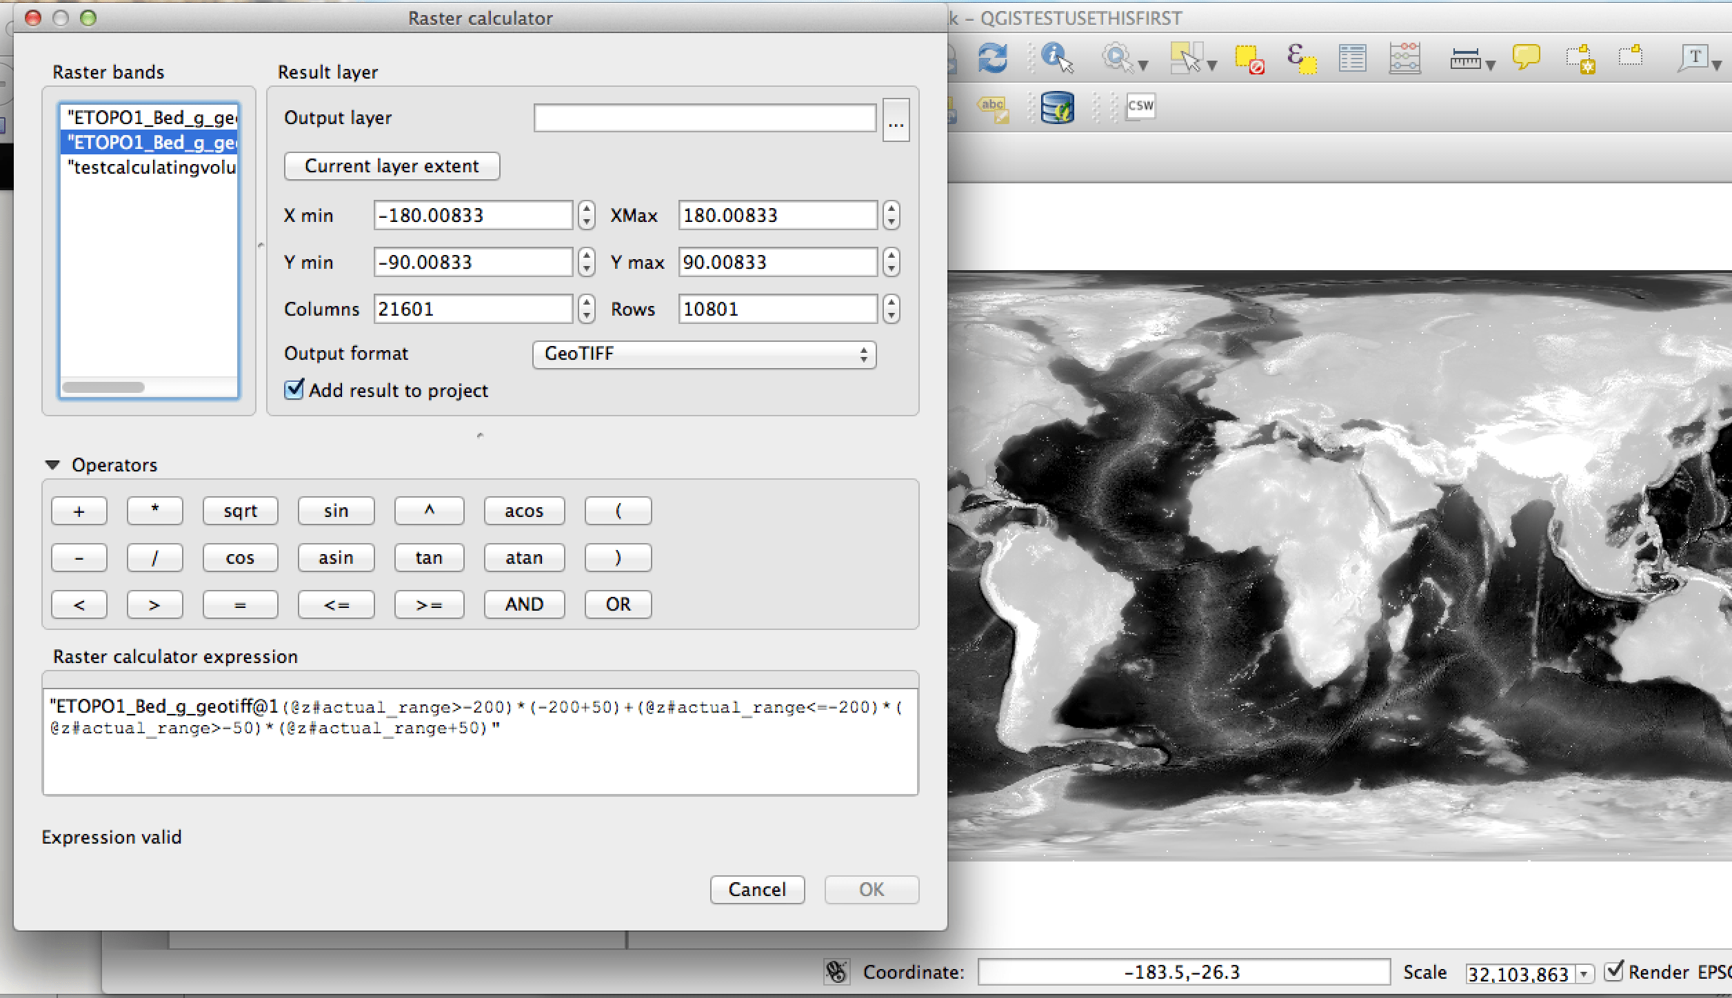Insert the opening parenthesis
Image resolution: width=1732 pixels, height=998 pixels.
(x=618, y=511)
